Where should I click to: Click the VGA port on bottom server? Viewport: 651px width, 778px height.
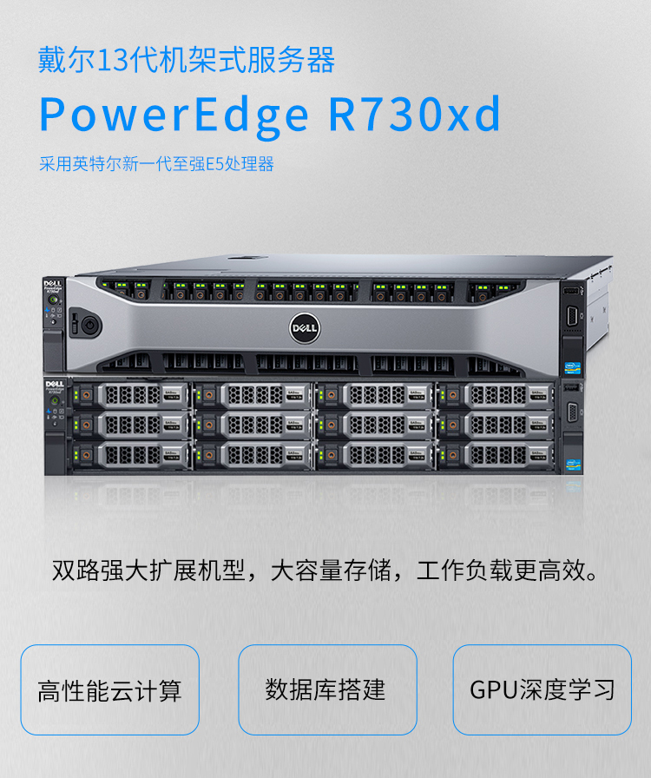tap(572, 412)
